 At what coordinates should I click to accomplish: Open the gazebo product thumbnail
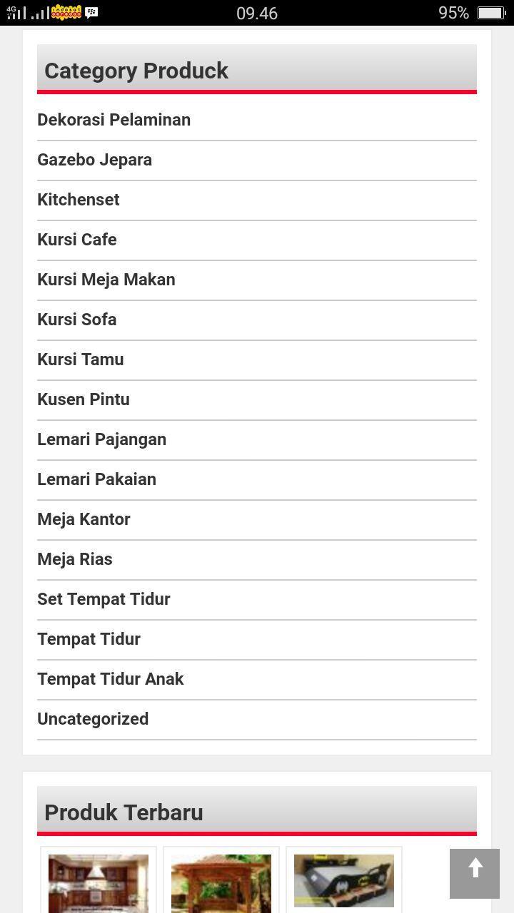(x=221, y=883)
